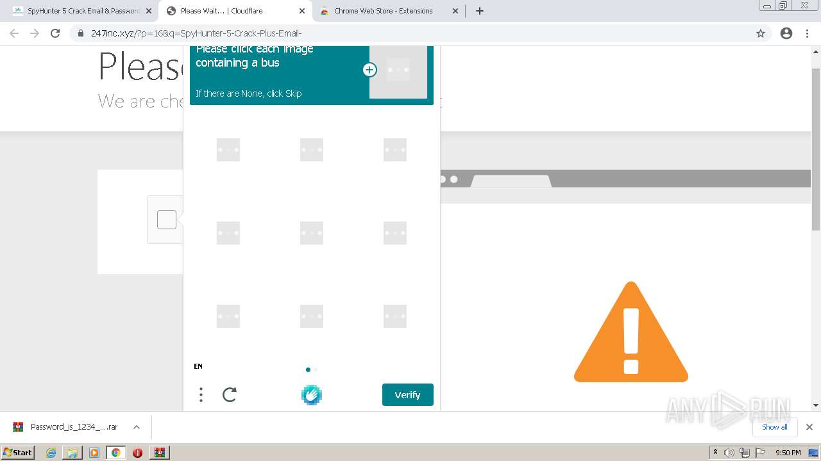Screen dimensions: 821x461
Task: Click the hCaptcha verification checkbox
Action: [167, 220]
